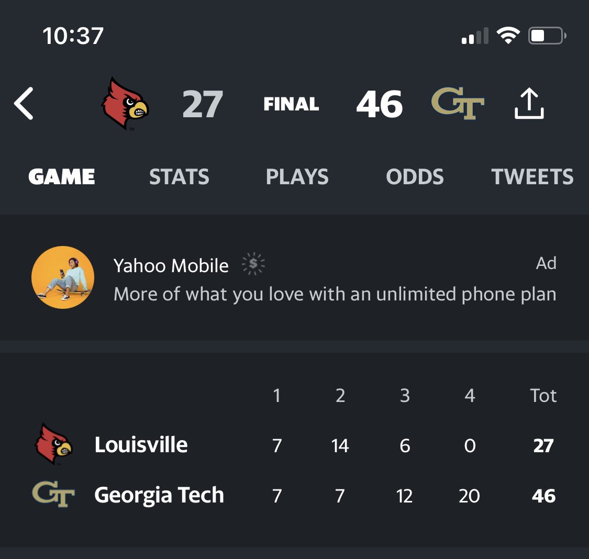Tap the share icon
This screenshot has width=589, height=559.
coord(529,104)
